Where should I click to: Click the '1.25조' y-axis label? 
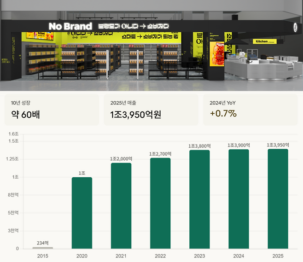click(x=12, y=159)
